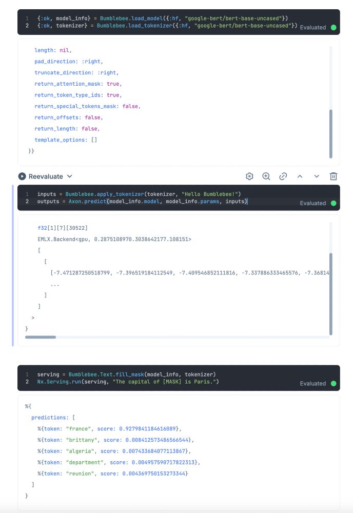Open cell settings gear icon
Image resolution: width=353 pixels, height=513 pixels.
coord(249,176)
